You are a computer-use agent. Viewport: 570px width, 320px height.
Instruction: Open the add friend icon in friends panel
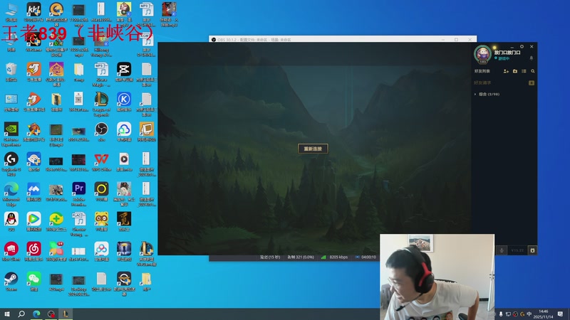tap(506, 71)
